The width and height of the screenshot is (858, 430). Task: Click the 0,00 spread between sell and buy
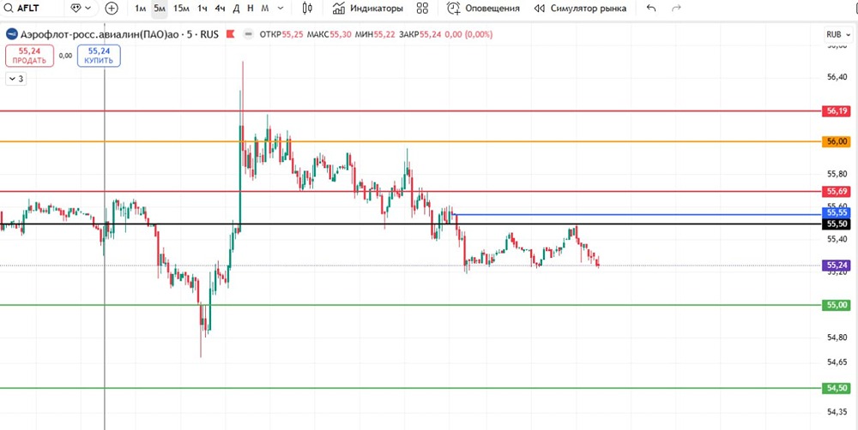66,56
